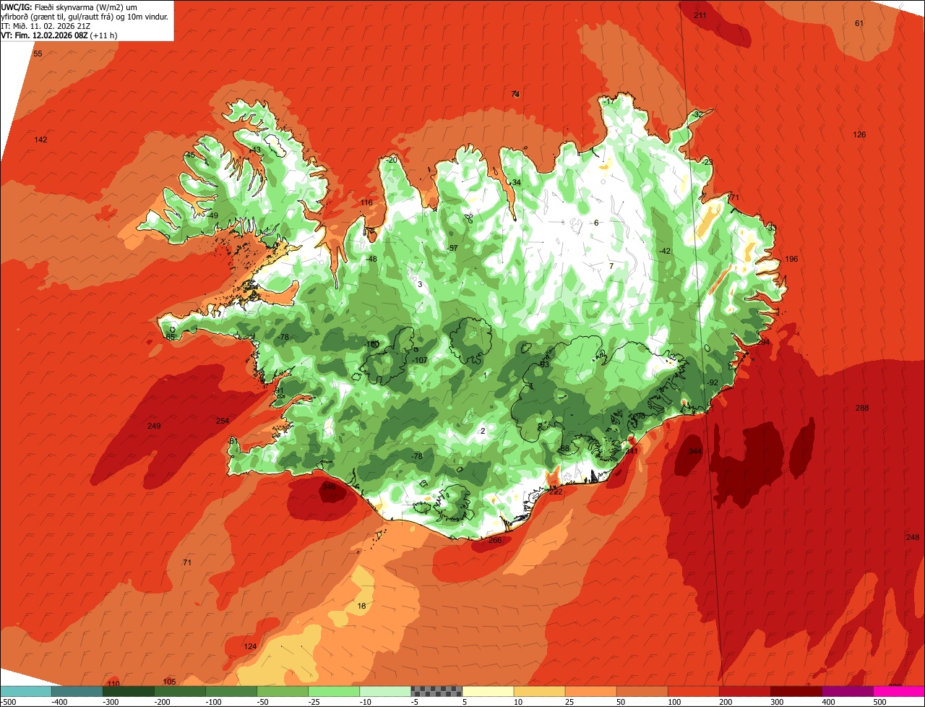The width and height of the screenshot is (925, 707).
Task: Click the 248 value near right edge
Action: 913,537
